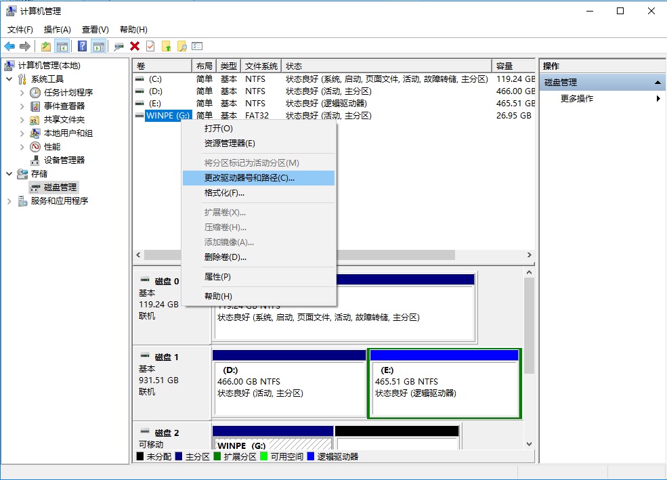
Task: Click the blue question mark help icon
Action: [82, 46]
